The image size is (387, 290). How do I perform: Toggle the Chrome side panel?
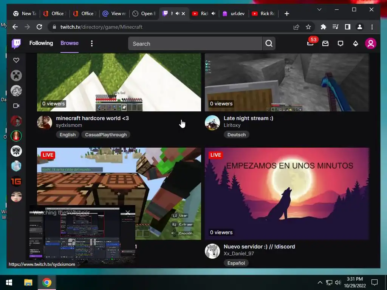coord(348,27)
